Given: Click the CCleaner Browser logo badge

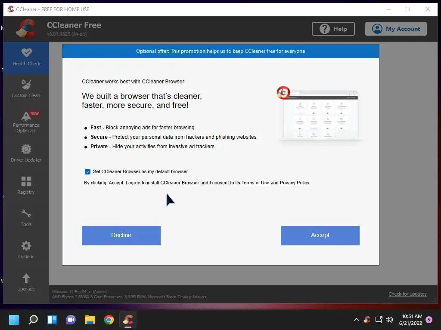Looking at the screenshot, I should pyautogui.click(x=283, y=93).
